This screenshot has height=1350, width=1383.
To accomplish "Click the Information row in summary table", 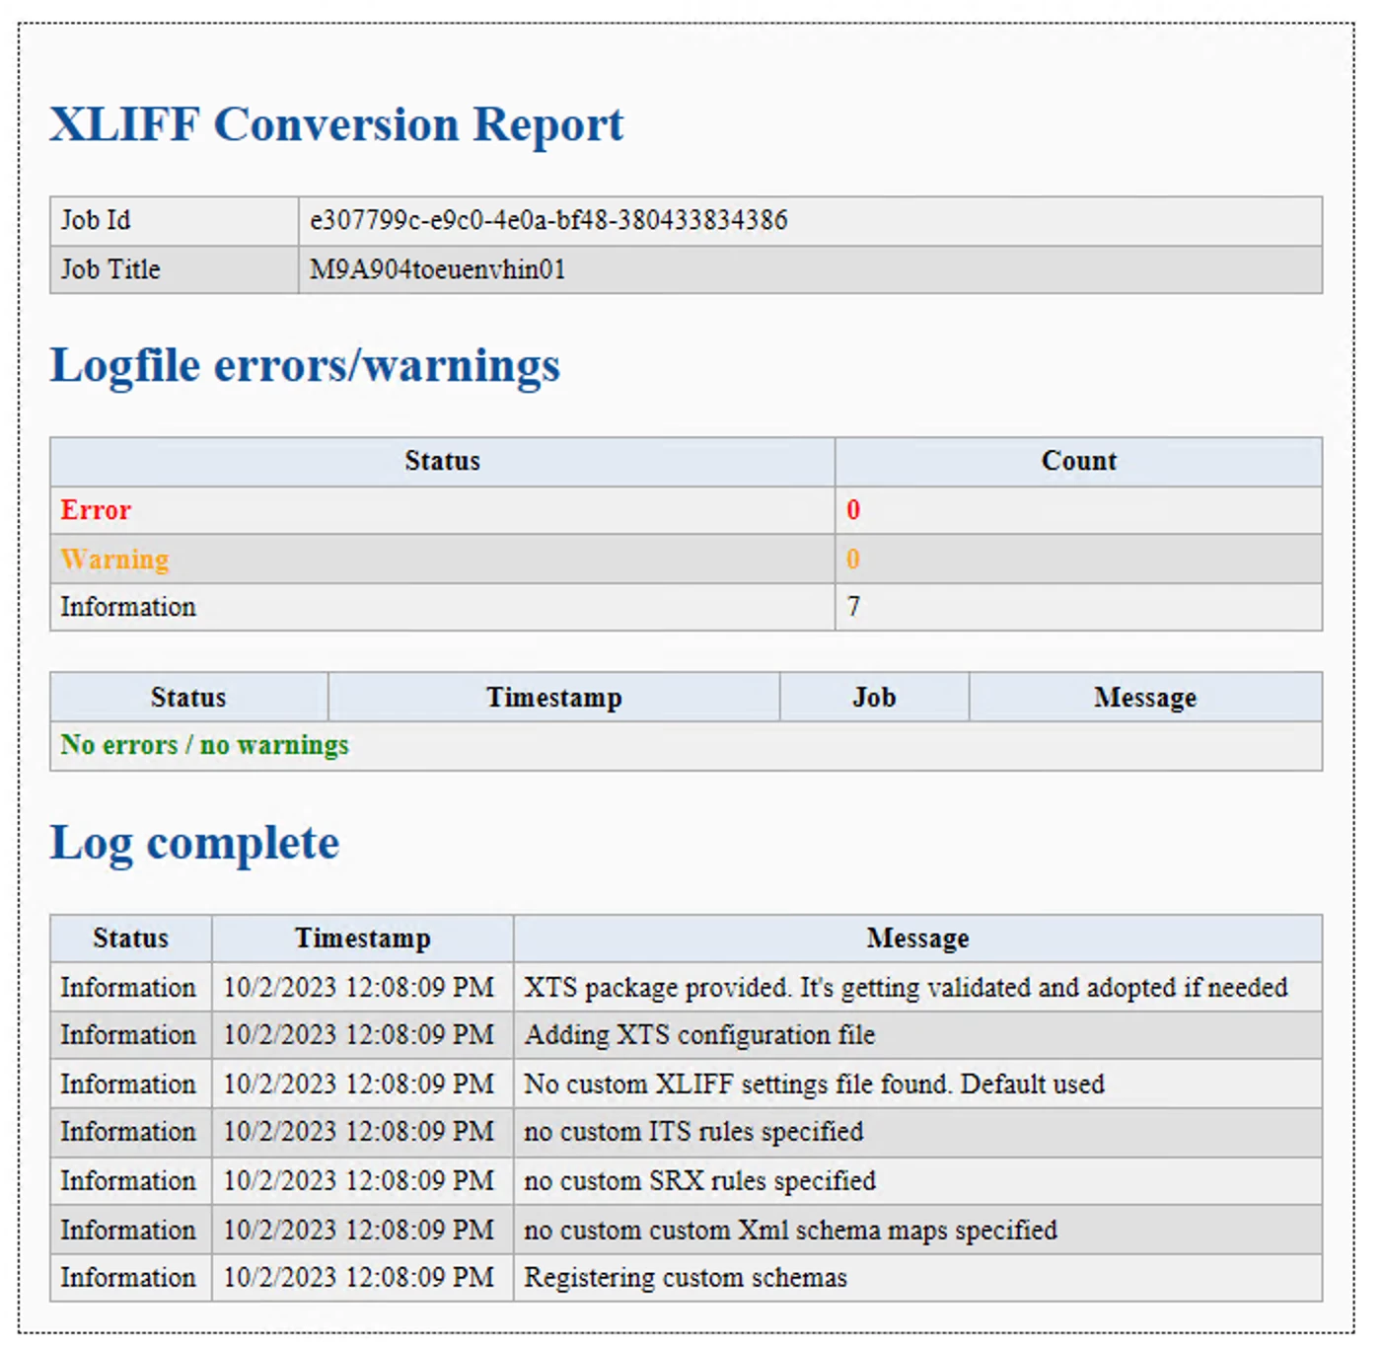I will (x=686, y=607).
